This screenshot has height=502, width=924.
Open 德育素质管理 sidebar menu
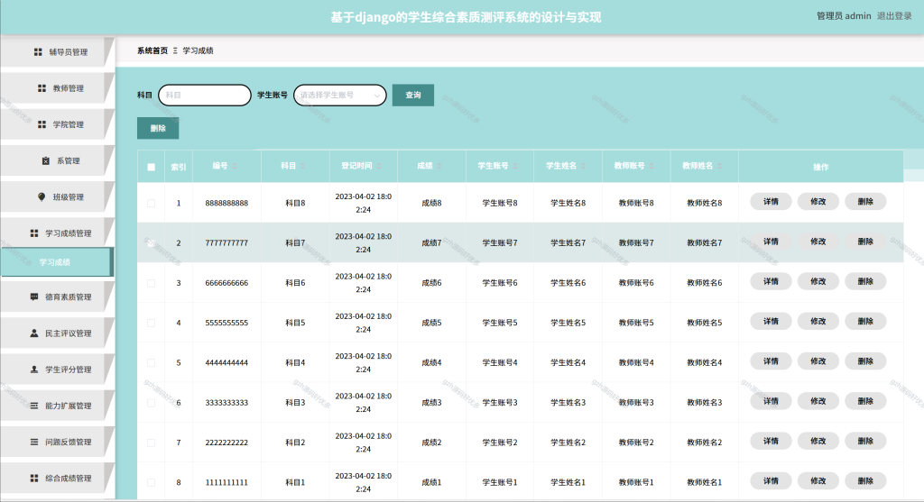(x=57, y=297)
